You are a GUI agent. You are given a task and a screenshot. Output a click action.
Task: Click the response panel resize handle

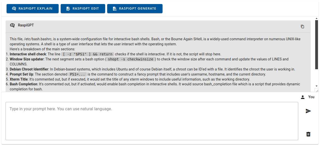(x=317, y=90)
